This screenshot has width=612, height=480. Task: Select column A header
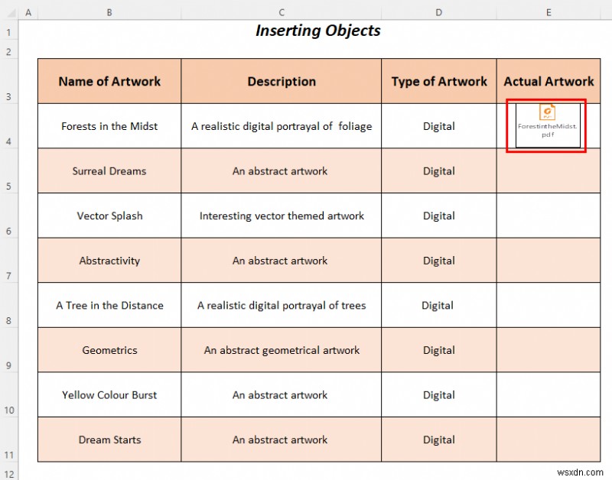coord(28,13)
